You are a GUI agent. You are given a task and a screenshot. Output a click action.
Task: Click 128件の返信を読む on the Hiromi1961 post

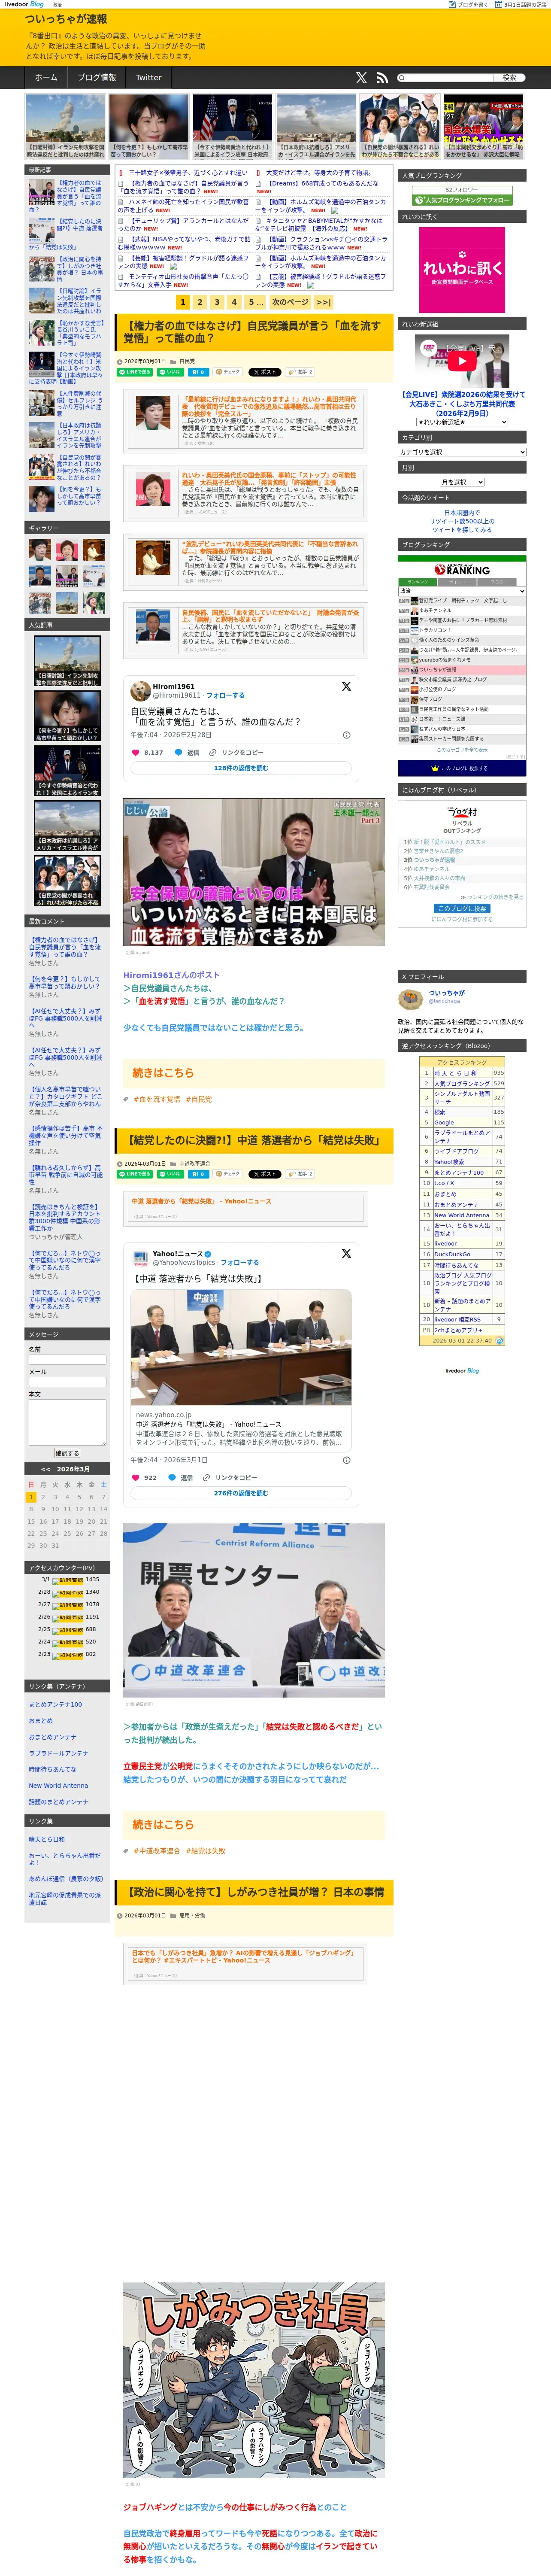click(241, 768)
